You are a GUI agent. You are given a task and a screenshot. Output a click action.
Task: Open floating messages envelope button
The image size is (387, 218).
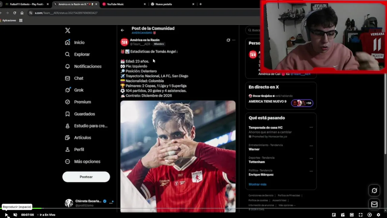click(x=374, y=204)
